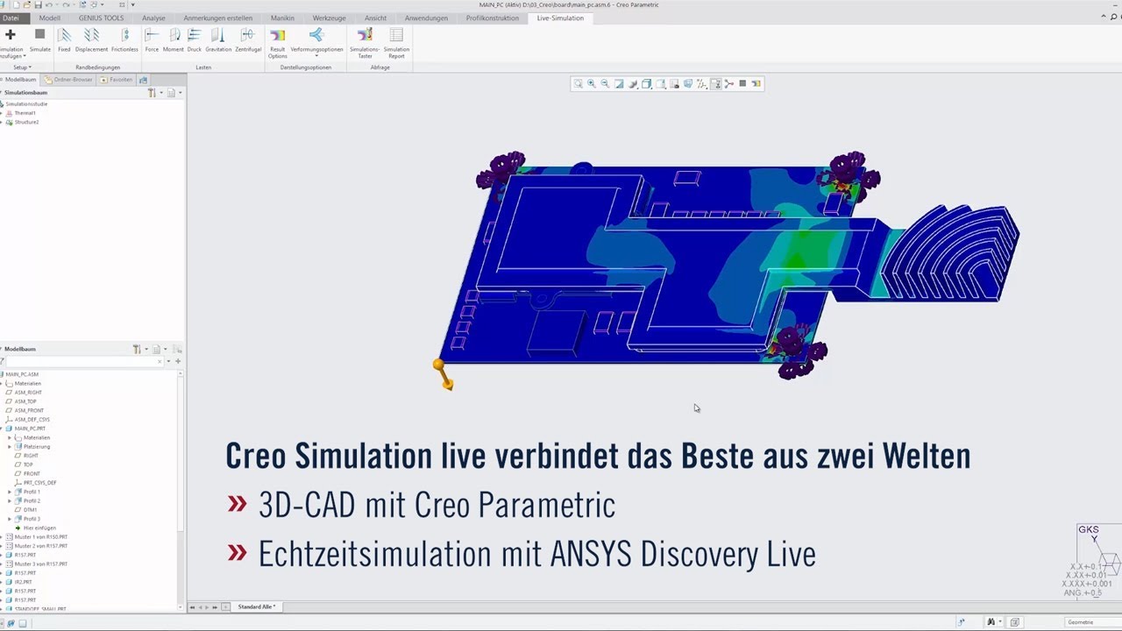Select Thermal1 in the simulation tree
Viewport: 1122px width, 631px height.
25,113
